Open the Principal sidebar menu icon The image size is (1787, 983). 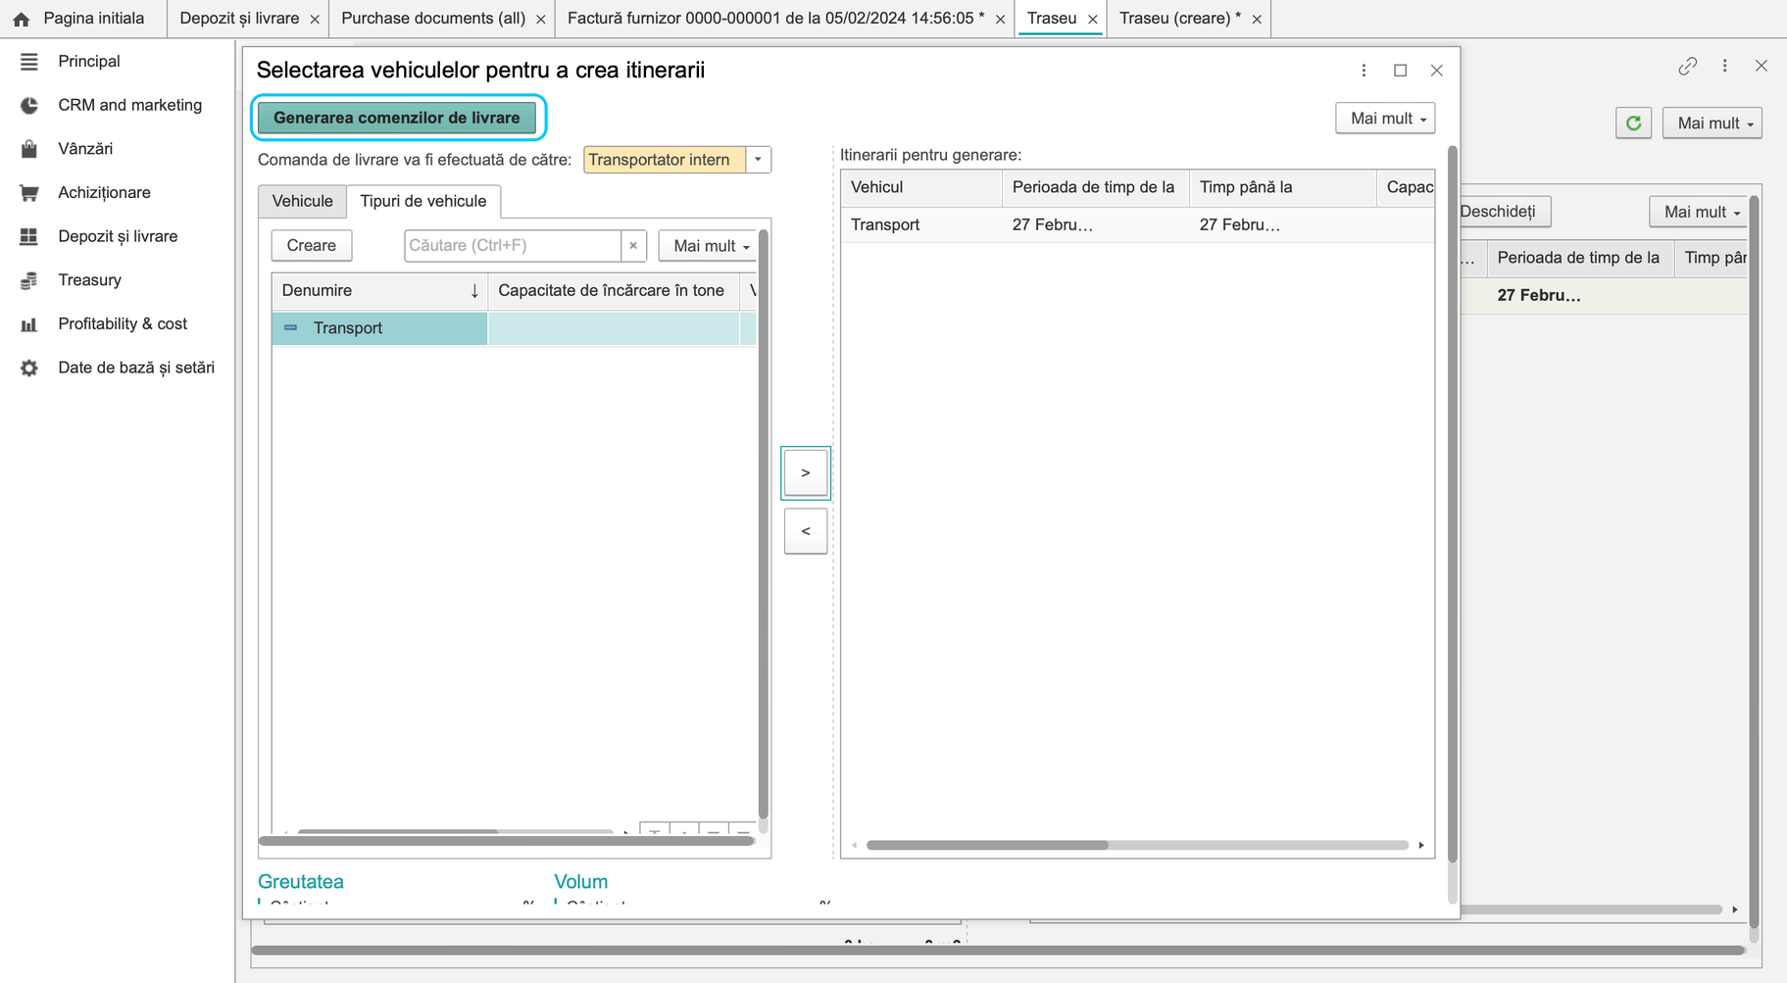[x=29, y=62]
